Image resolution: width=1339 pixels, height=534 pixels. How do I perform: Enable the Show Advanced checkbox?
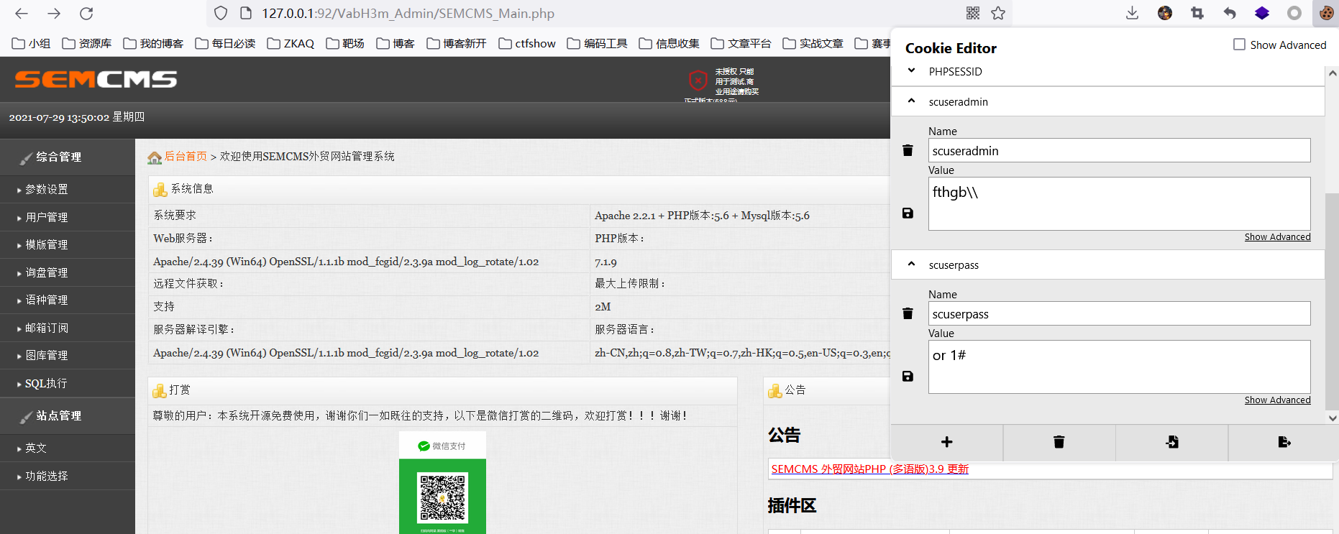[1239, 45]
